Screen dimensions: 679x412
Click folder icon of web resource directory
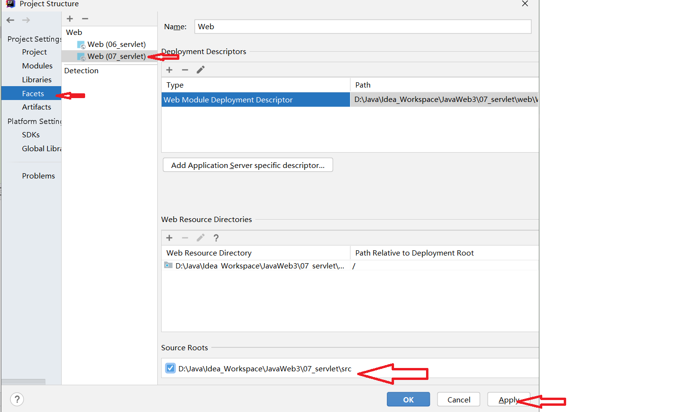[x=168, y=265]
